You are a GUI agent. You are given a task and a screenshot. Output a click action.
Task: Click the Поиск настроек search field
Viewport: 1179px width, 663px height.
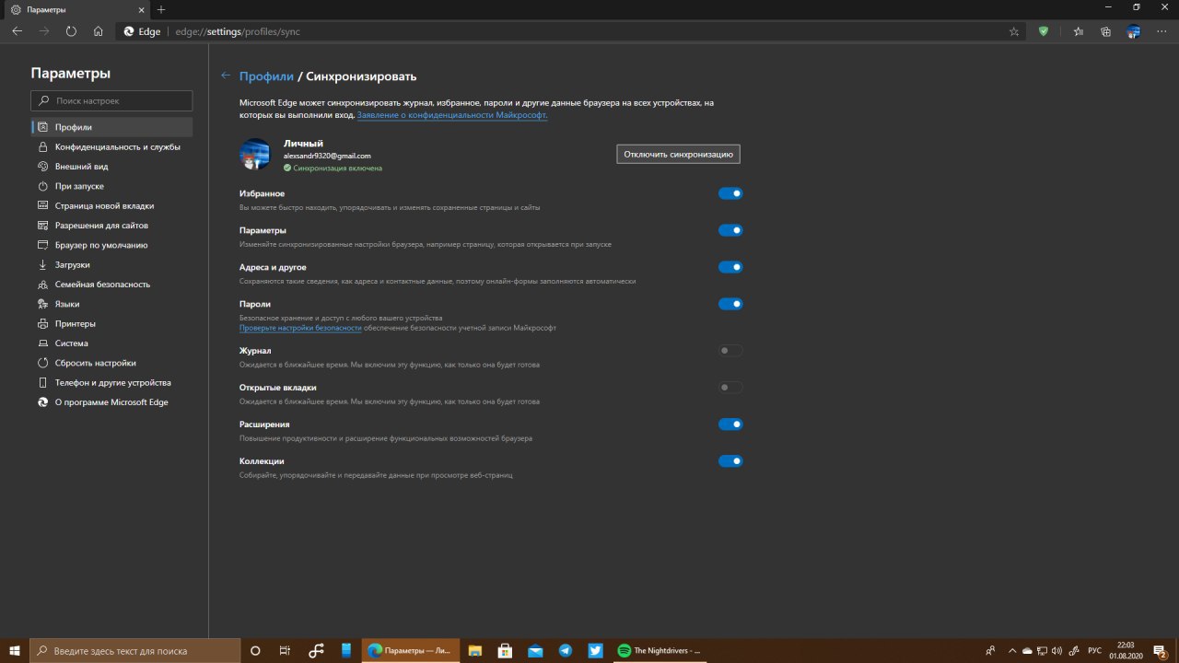coord(111,100)
